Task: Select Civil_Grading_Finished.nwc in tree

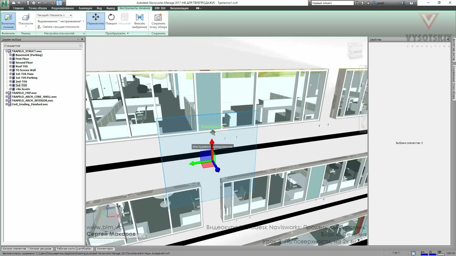Action: point(30,104)
